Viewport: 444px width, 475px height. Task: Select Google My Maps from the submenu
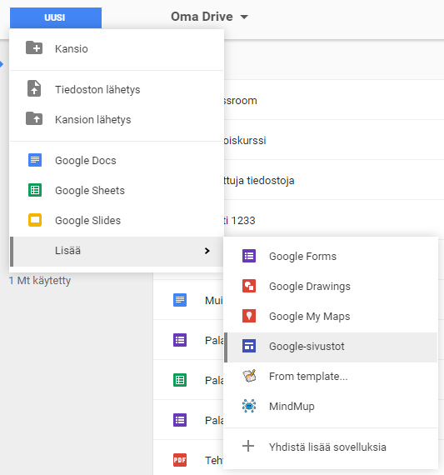[331, 317]
